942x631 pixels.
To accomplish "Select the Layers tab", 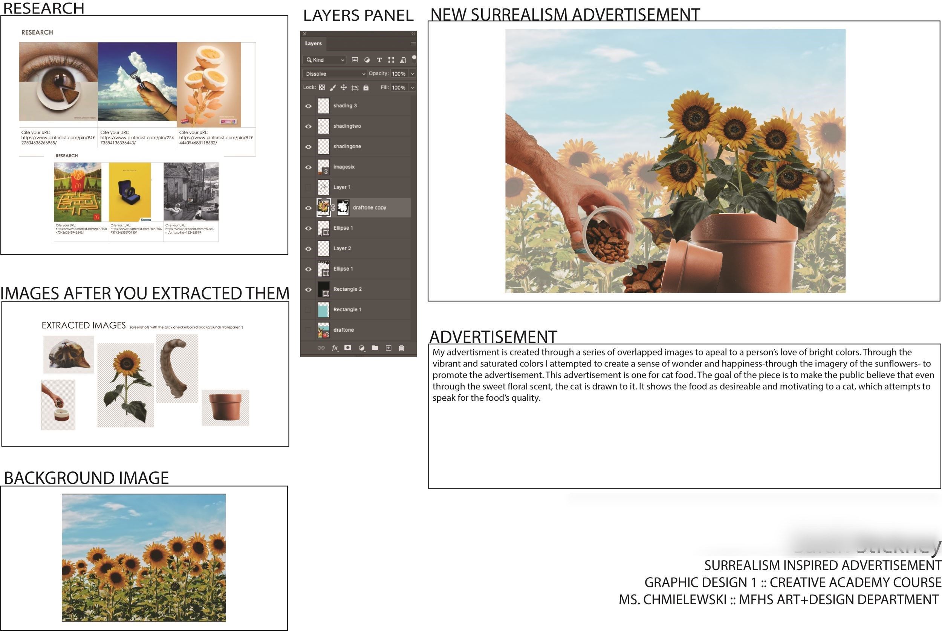I will click(x=313, y=44).
